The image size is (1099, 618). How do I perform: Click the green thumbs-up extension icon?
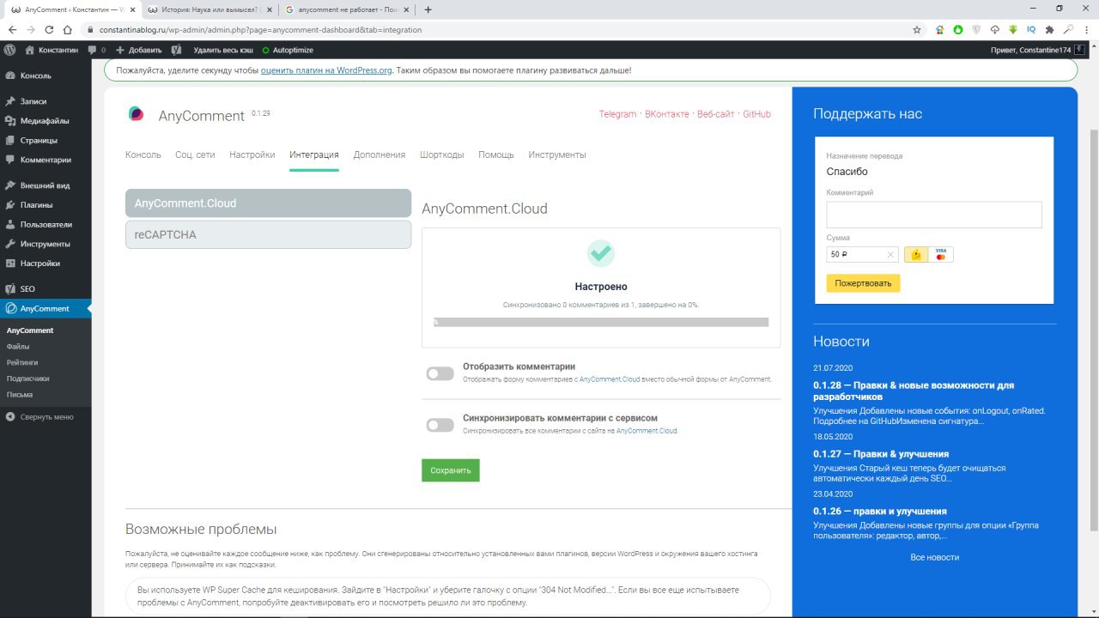point(958,29)
